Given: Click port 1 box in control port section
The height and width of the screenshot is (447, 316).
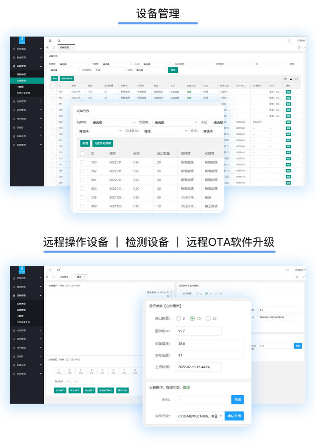Looking at the screenshot, I should click(x=59, y=371).
